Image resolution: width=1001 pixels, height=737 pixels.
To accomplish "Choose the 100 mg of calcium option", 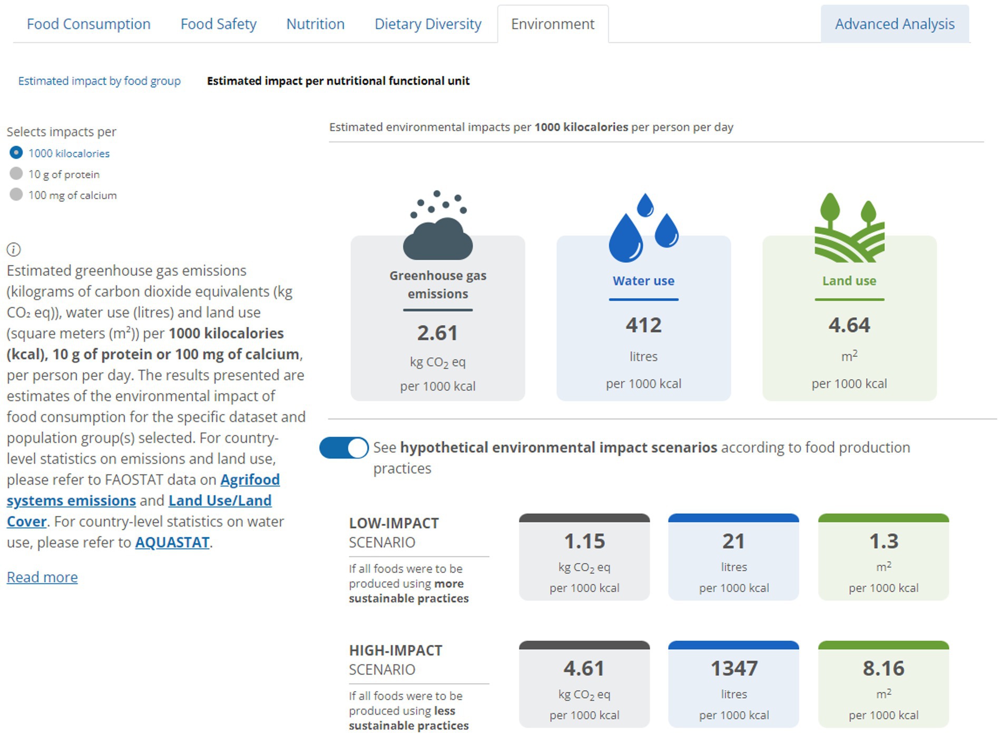I will point(16,195).
